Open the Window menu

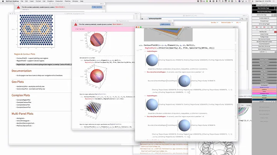pos(75,1)
